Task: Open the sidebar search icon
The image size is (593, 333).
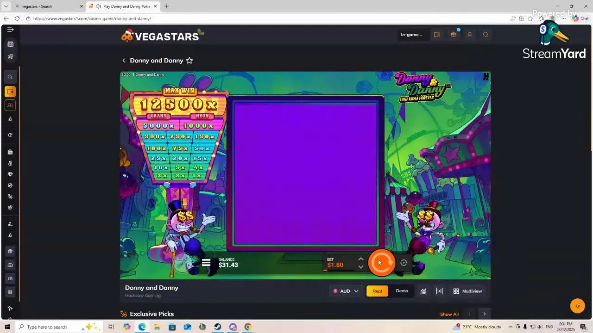Action: [10, 77]
